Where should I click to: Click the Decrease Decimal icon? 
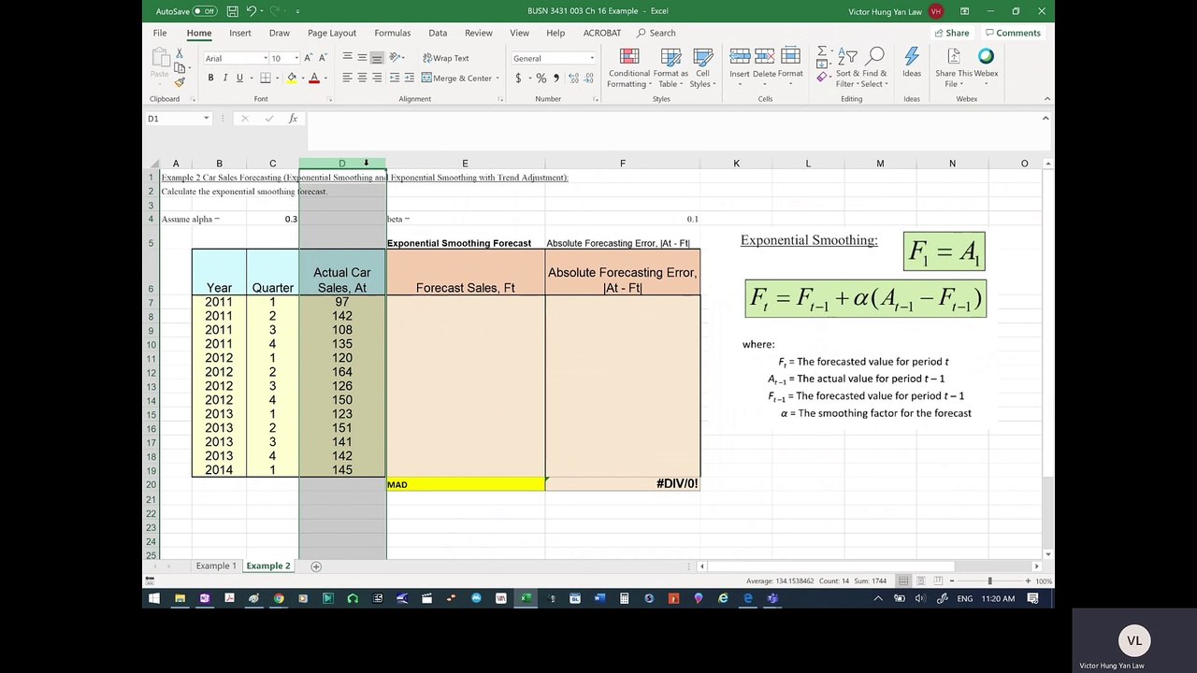(587, 79)
